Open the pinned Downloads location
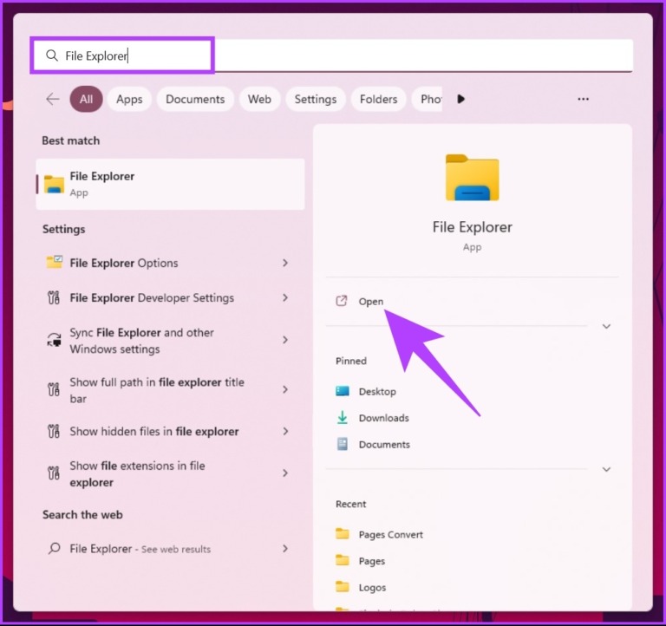This screenshot has height=626, width=666. [384, 418]
